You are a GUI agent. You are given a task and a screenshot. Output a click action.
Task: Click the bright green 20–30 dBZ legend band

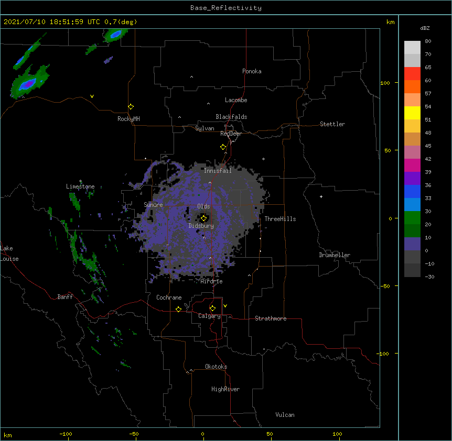click(x=412, y=218)
